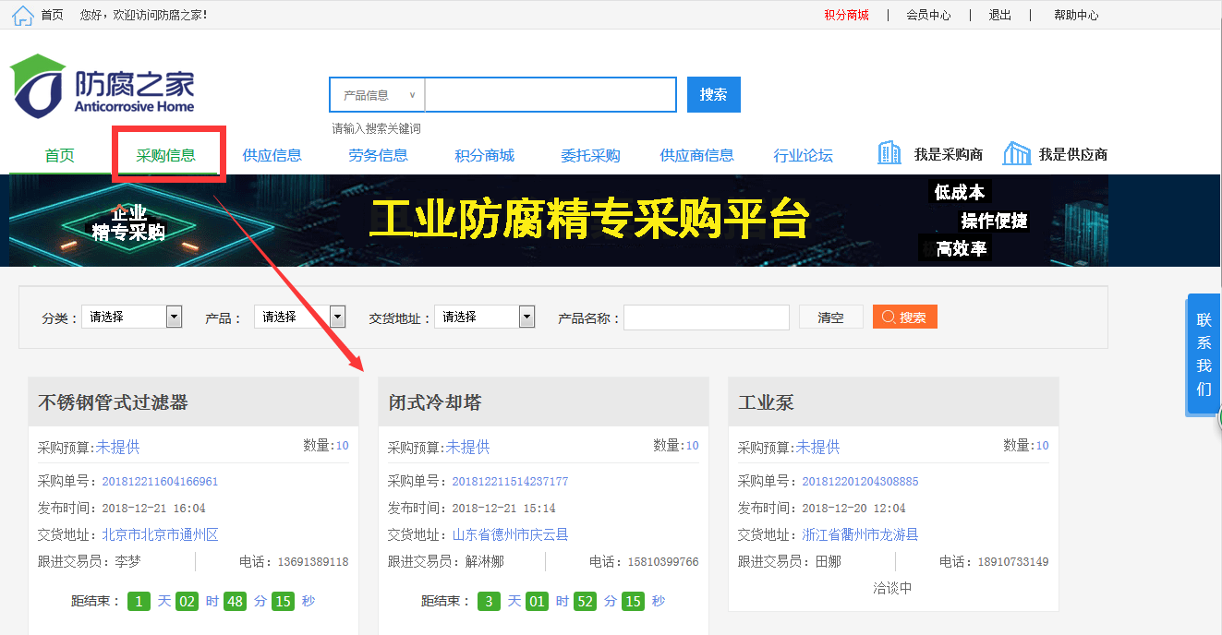The width and height of the screenshot is (1222, 635).
Task: Click the orange 搜索 filter button
Action: (x=904, y=317)
